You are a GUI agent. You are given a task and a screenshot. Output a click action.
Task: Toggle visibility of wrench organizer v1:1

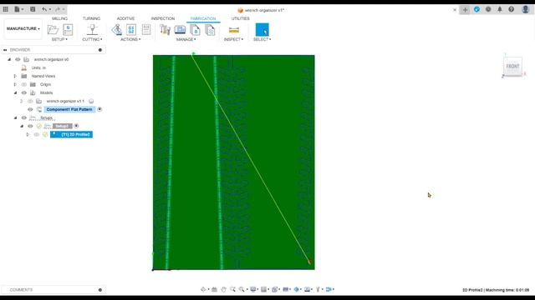pyautogui.click(x=30, y=102)
